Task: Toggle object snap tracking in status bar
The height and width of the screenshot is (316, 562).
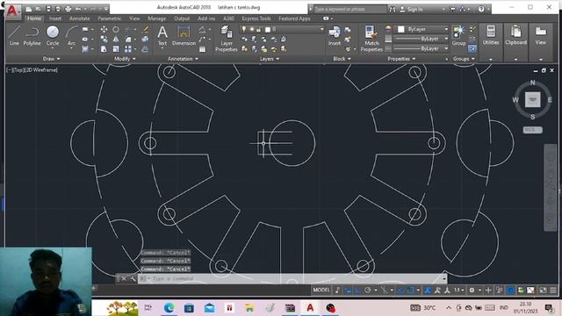Action: point(400,291)
